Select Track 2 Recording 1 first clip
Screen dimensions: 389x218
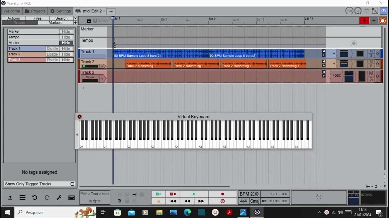point(148,64)
